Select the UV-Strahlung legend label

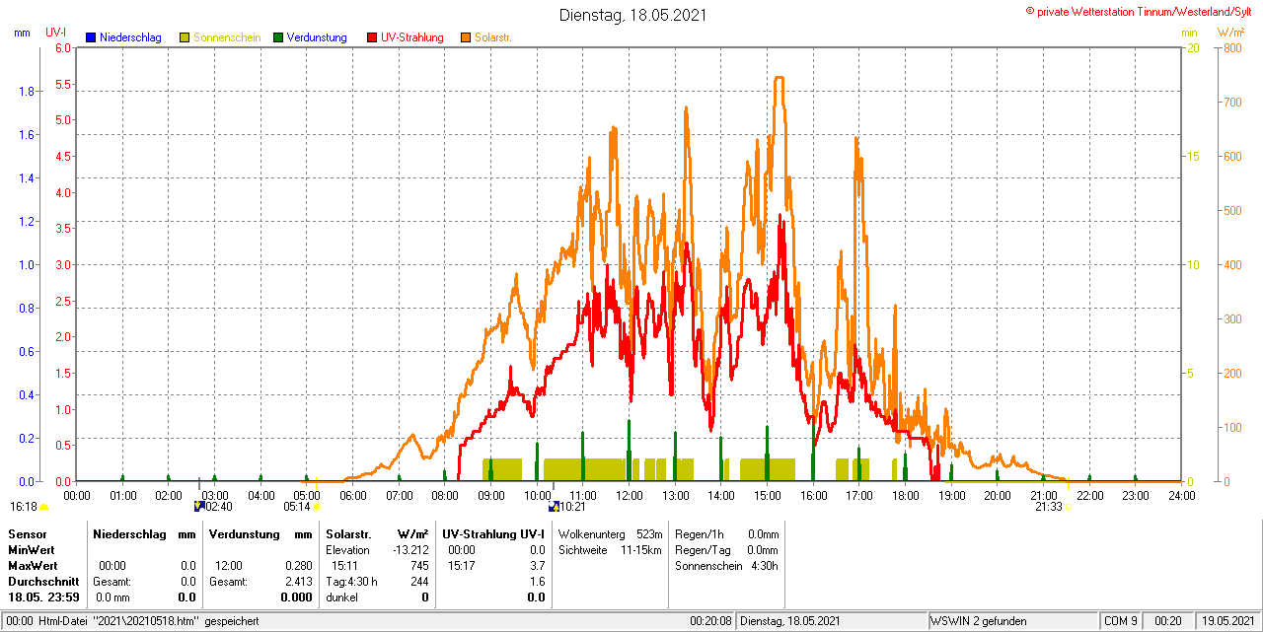[412, 37]
